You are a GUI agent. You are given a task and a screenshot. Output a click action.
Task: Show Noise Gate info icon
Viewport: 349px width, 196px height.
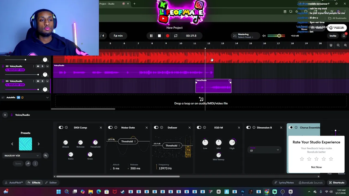coord(116,127)
